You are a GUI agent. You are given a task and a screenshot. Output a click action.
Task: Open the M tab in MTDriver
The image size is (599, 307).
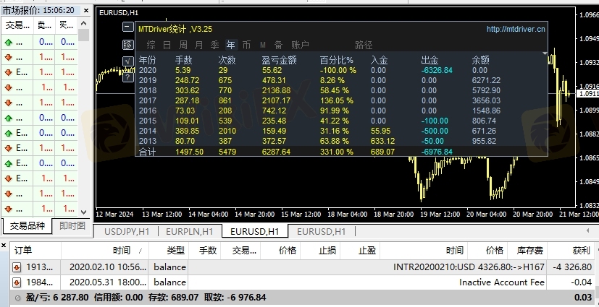click(x=262, y=45)
